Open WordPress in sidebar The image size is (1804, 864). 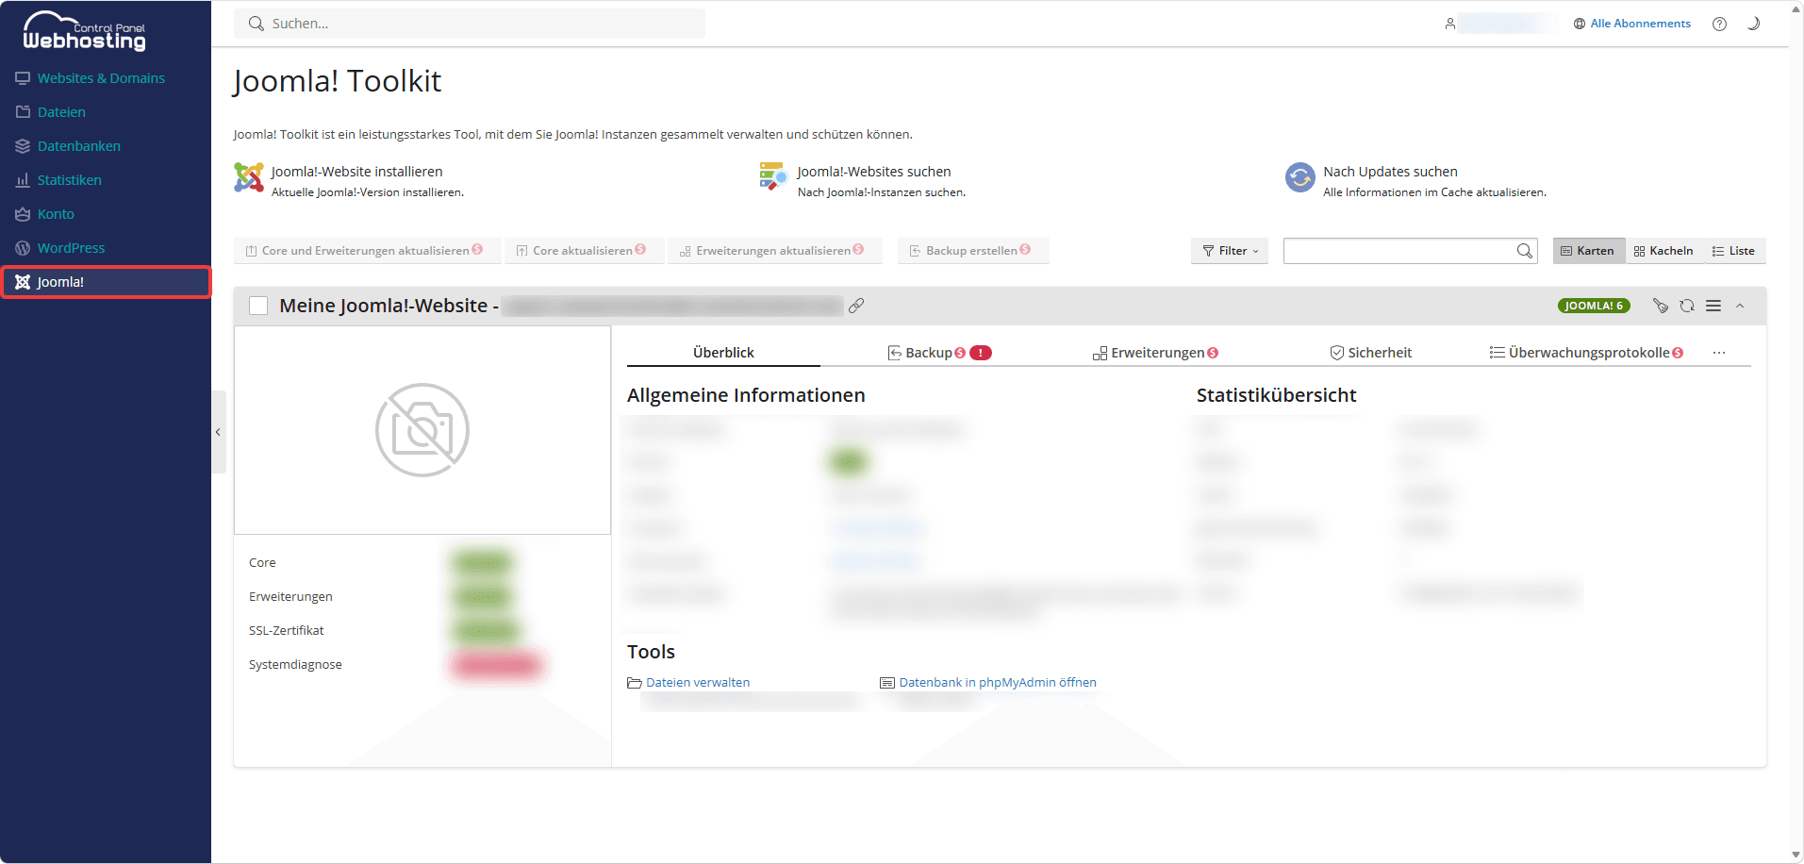[x=71, y=248]
